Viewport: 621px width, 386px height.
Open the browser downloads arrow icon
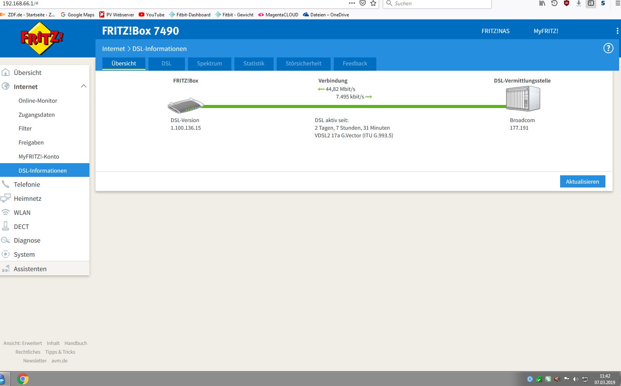579,3
